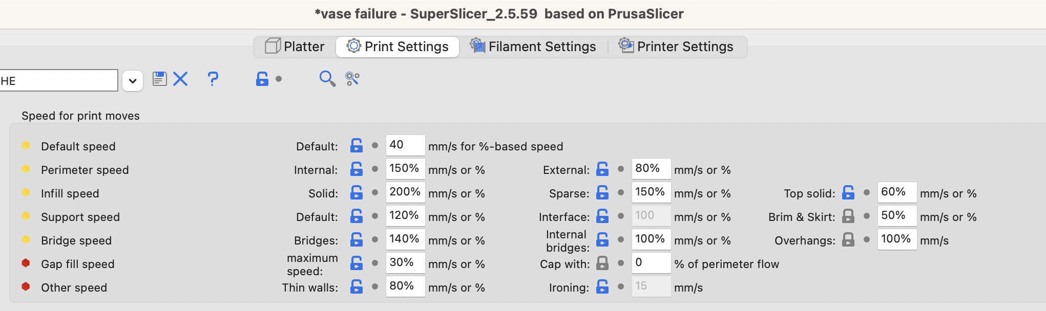Click the Filament Settings spool icon
This screenshot has height=311, width=1046.
click(x=478, y=46)
